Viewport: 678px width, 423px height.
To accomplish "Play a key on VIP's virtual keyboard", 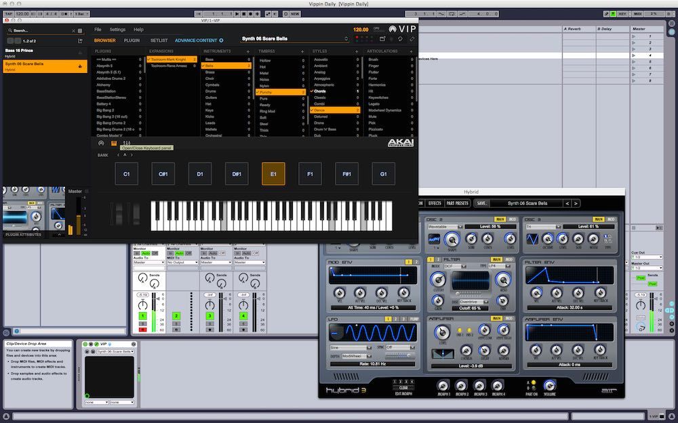I will coord(271,223).
